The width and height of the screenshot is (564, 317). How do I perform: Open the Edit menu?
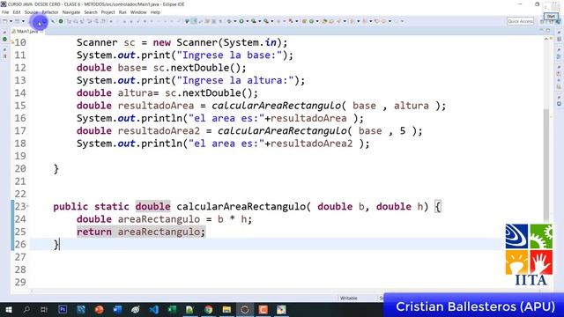(17, 12)
